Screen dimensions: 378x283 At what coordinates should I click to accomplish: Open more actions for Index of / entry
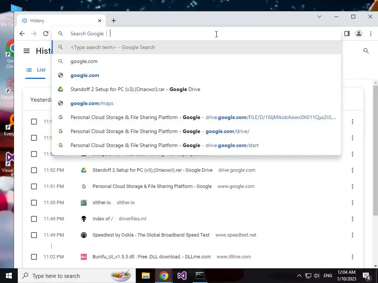[x=353, y=219]
